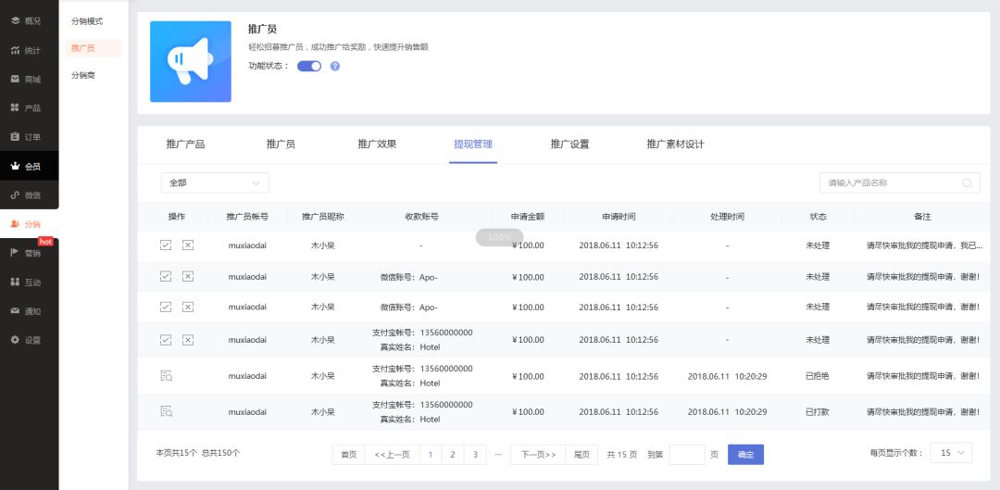Click the blue megaphone 推广员 image
Screen dimensions: 1000x490
(191, 61)
